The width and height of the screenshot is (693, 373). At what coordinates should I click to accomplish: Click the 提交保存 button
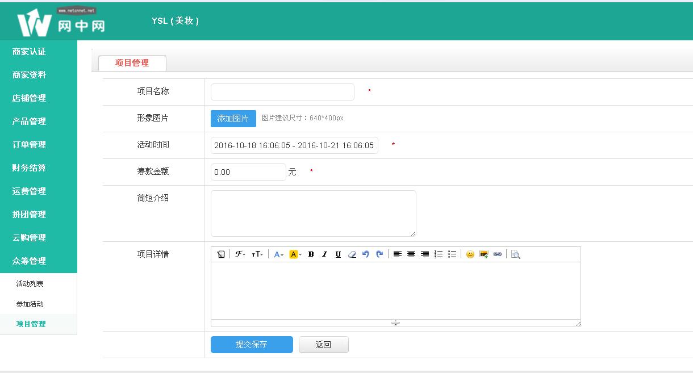tap(252, 345)
